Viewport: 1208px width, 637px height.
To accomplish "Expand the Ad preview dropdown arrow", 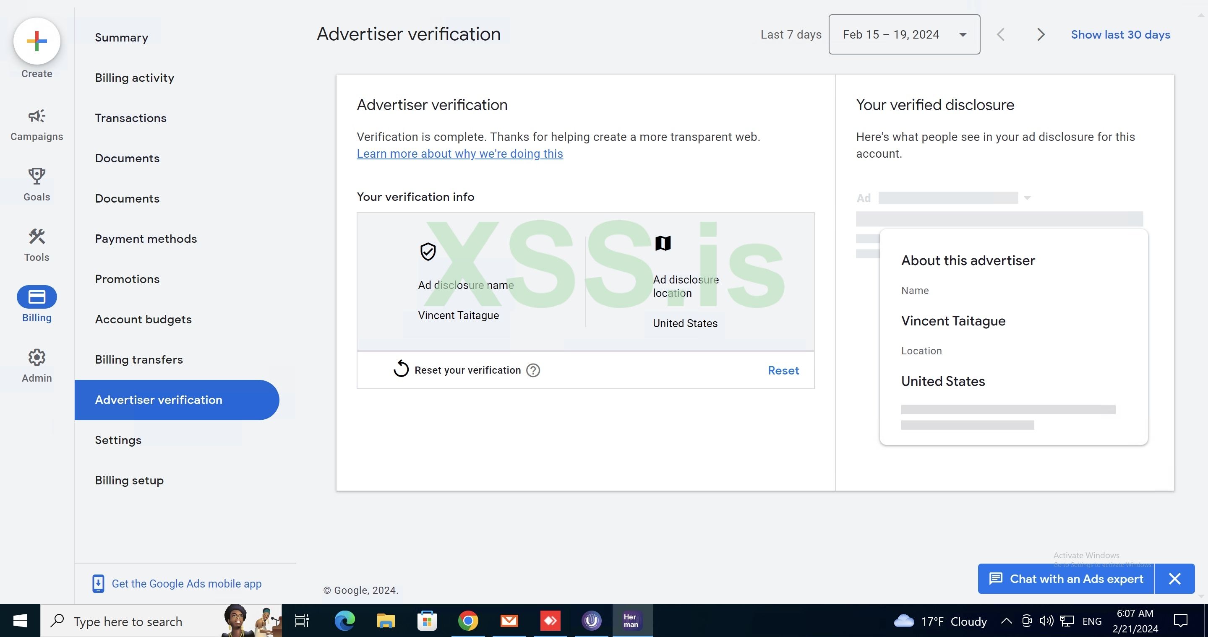I will [x=1028, y=198].
